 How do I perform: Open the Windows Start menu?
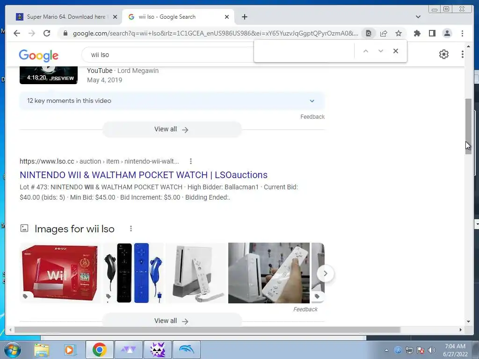point(12,350)
